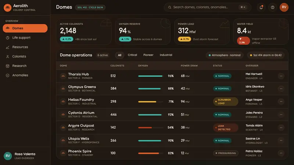Sort by Status column header

[x=218, y=66]
